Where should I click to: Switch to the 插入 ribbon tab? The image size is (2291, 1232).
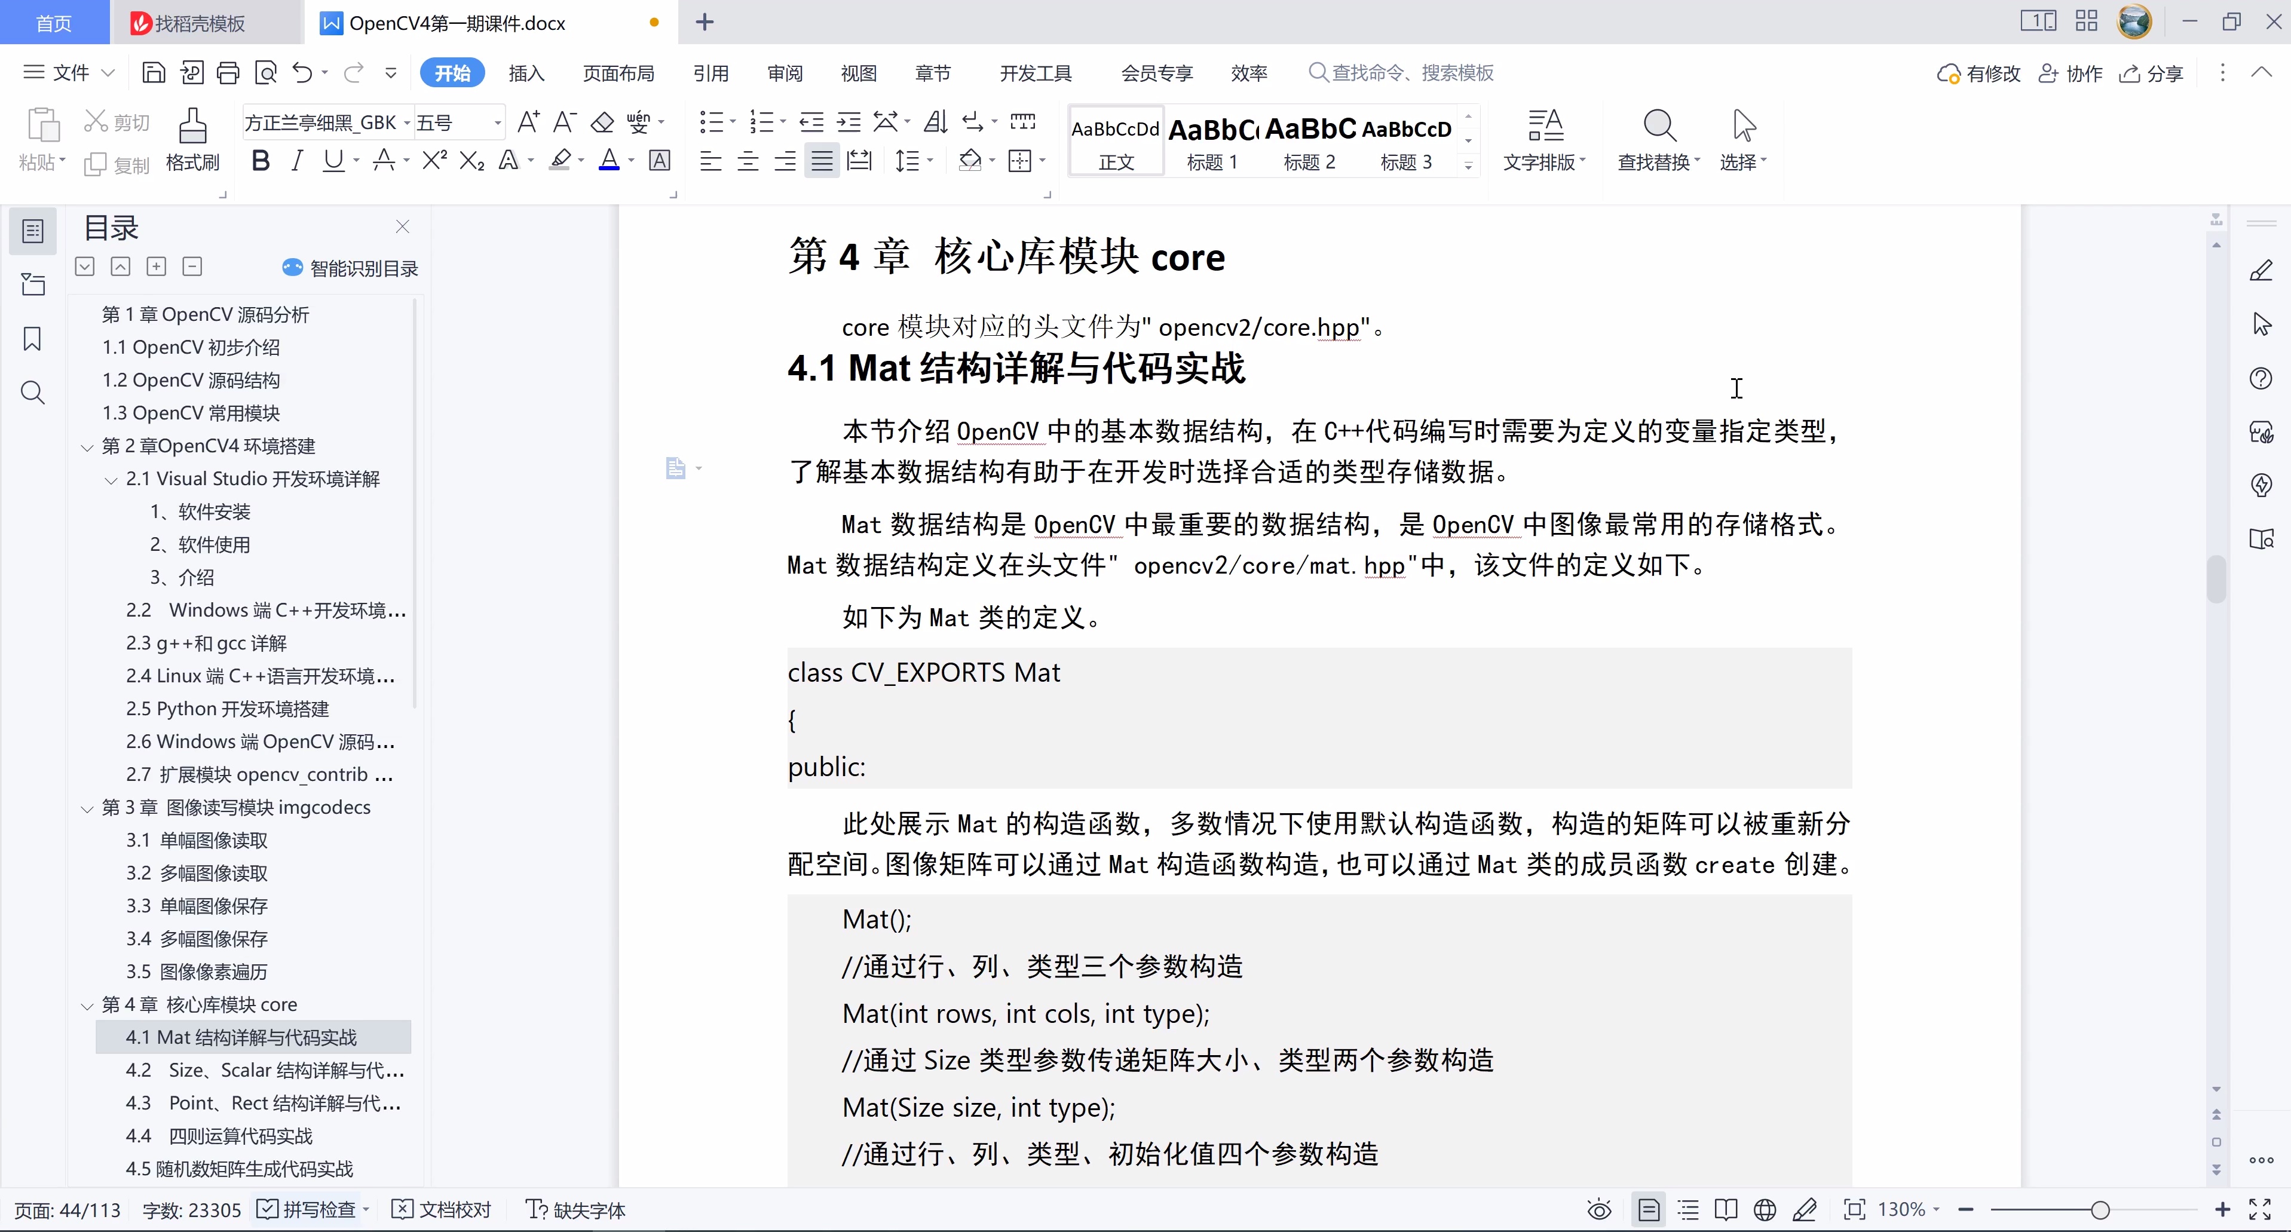pos(526,73)
